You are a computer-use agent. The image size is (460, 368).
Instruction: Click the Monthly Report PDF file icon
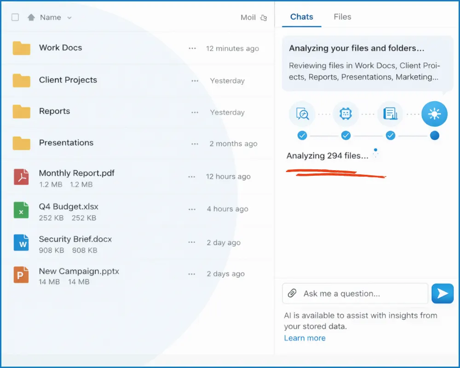pos(21,177)
